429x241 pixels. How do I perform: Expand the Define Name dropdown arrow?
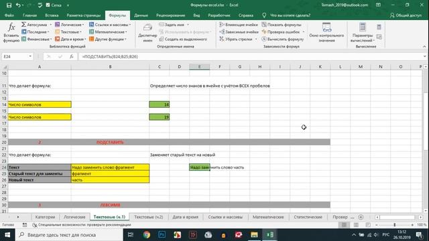(x=188, y=25)
